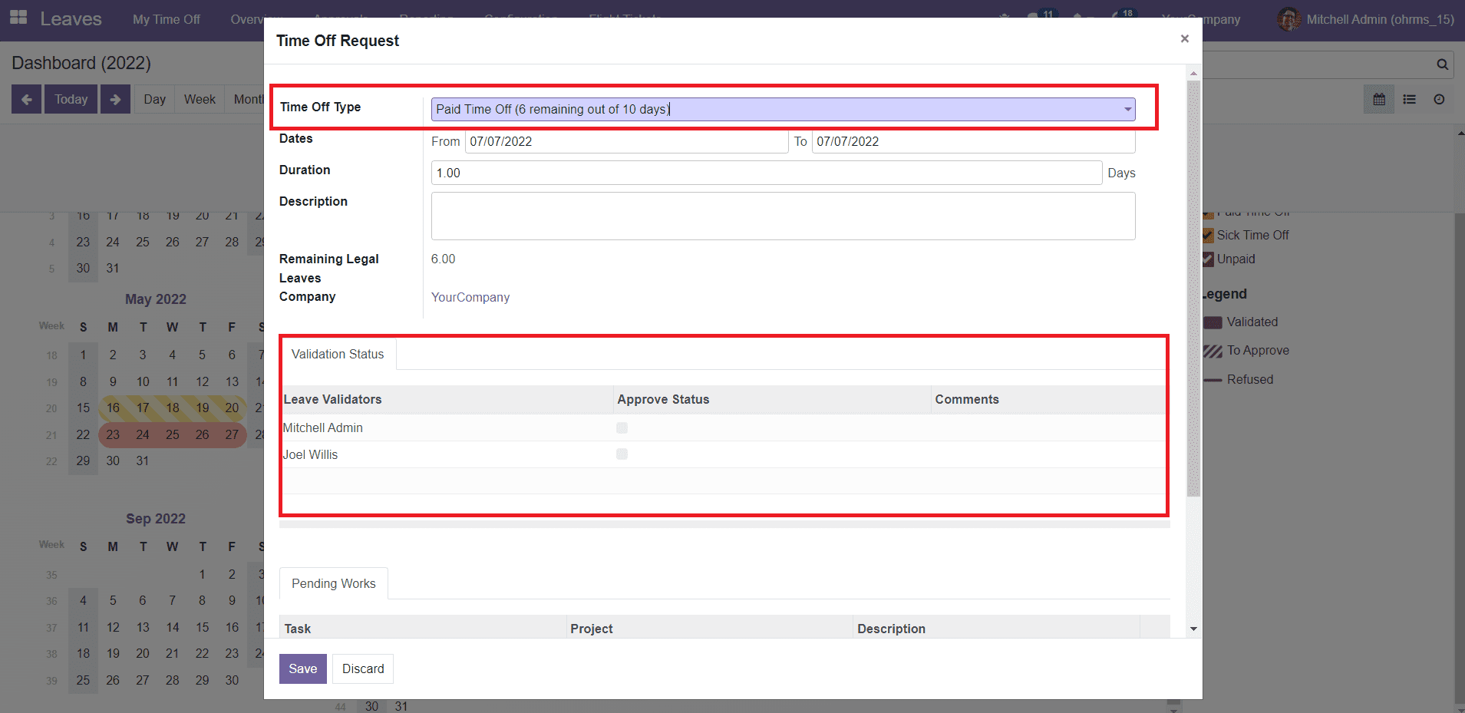Open the apps grid menu icon
Image resolution: width=1465 pixels, height=713 pixels.
(x=18, y=18)
